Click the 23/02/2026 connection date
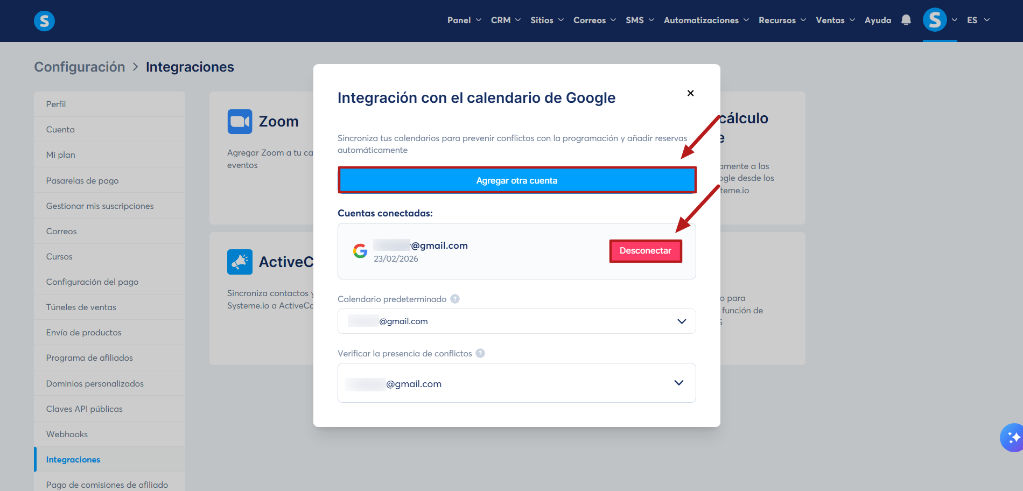This screenshot has width=1023, height=491. [396, 259]
